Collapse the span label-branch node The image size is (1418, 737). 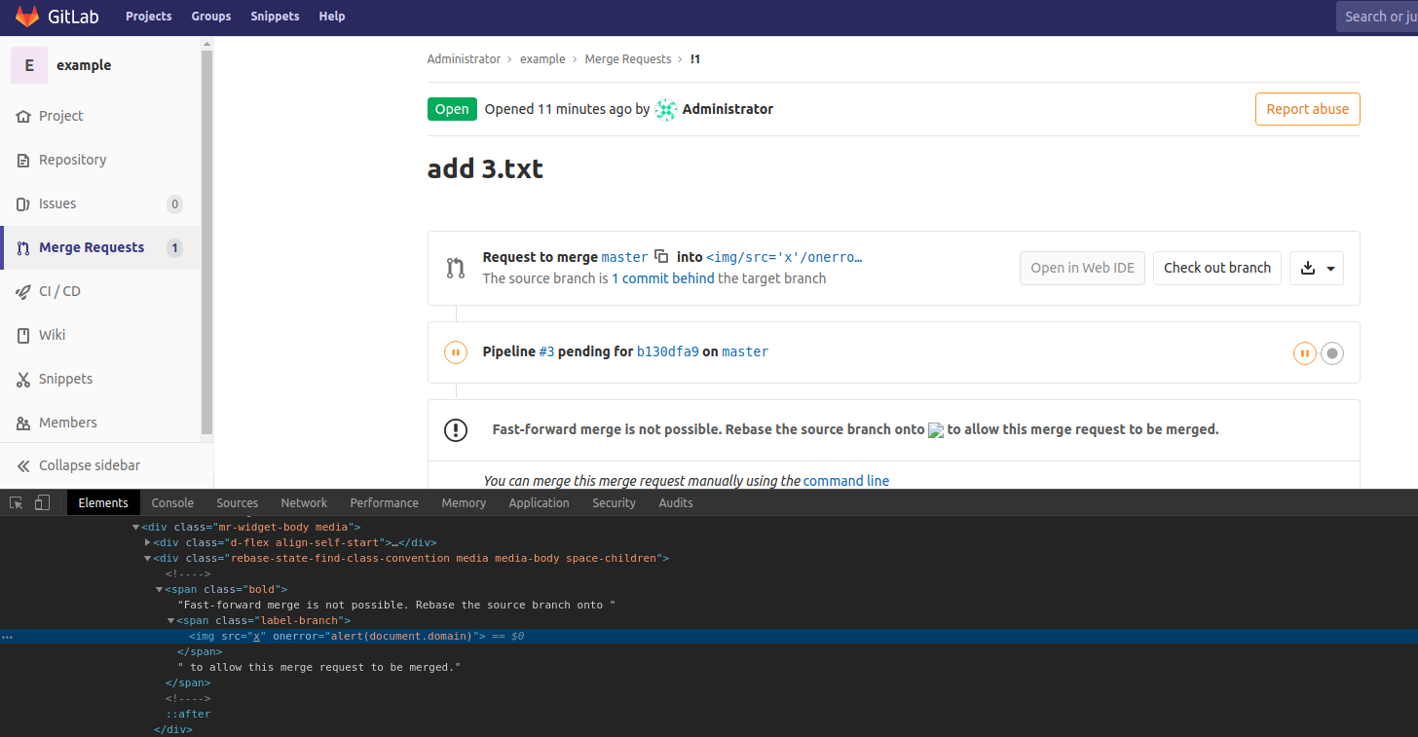coord(171,621)
